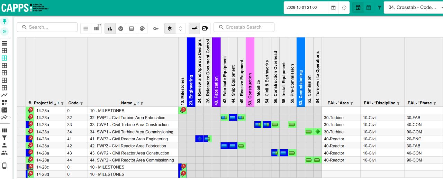Viewport: 443px width, 179px height.
Task: Open the 04. Crosstab - Code view dropdown
Action: [413, 7]
